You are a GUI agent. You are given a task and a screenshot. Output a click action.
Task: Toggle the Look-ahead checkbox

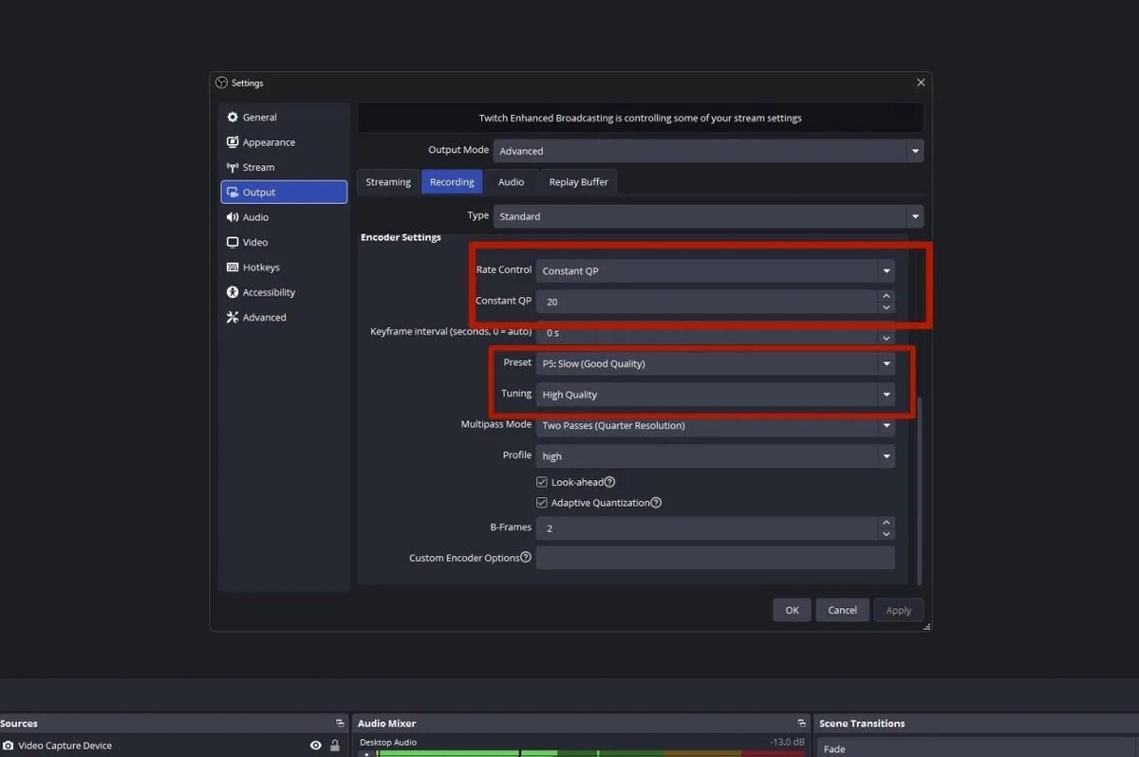(542, 482)
